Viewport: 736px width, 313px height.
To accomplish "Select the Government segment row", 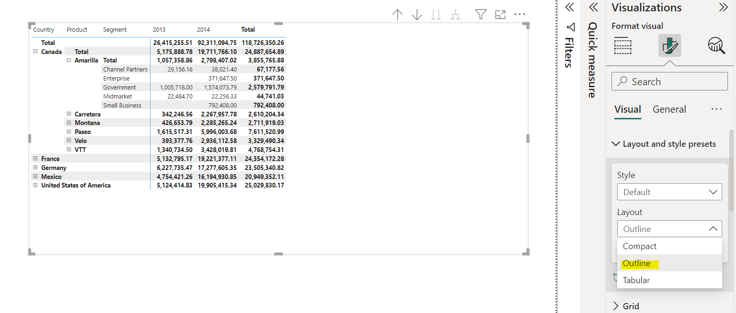I will point(119,88).
